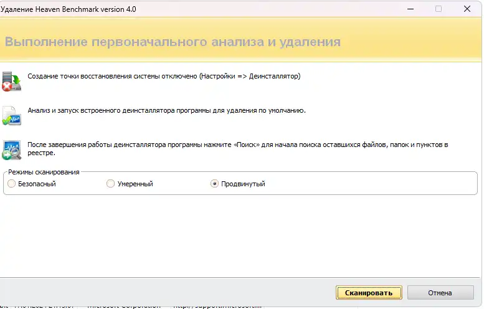Click the Отмена button

(x=440, y=293)
